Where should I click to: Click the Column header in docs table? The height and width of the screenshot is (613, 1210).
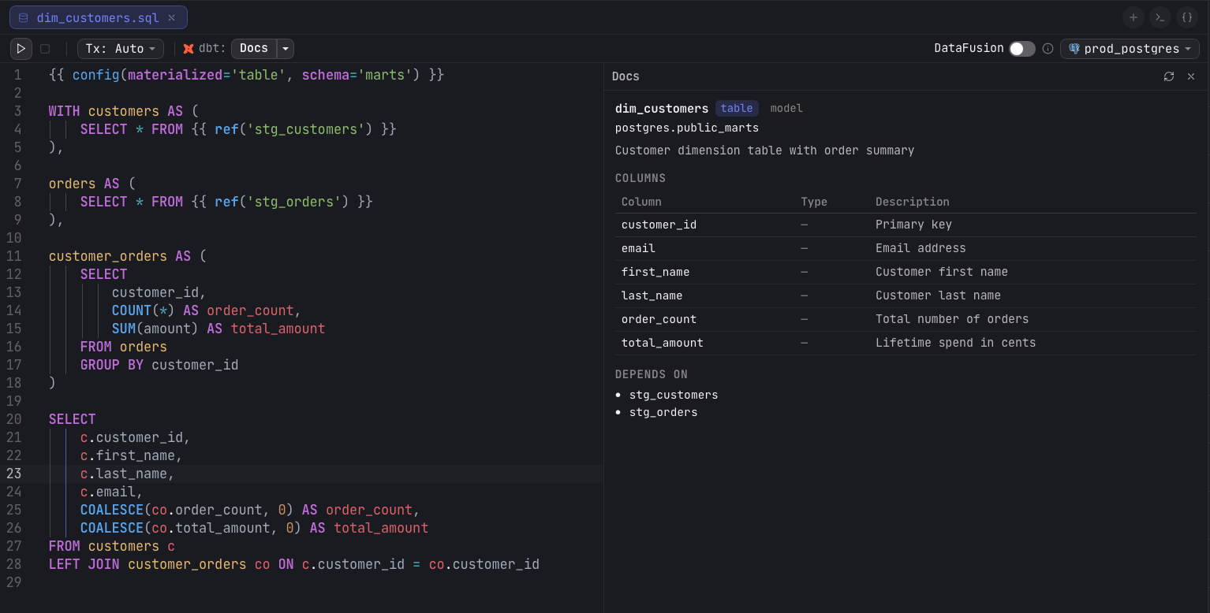[641, 202]
